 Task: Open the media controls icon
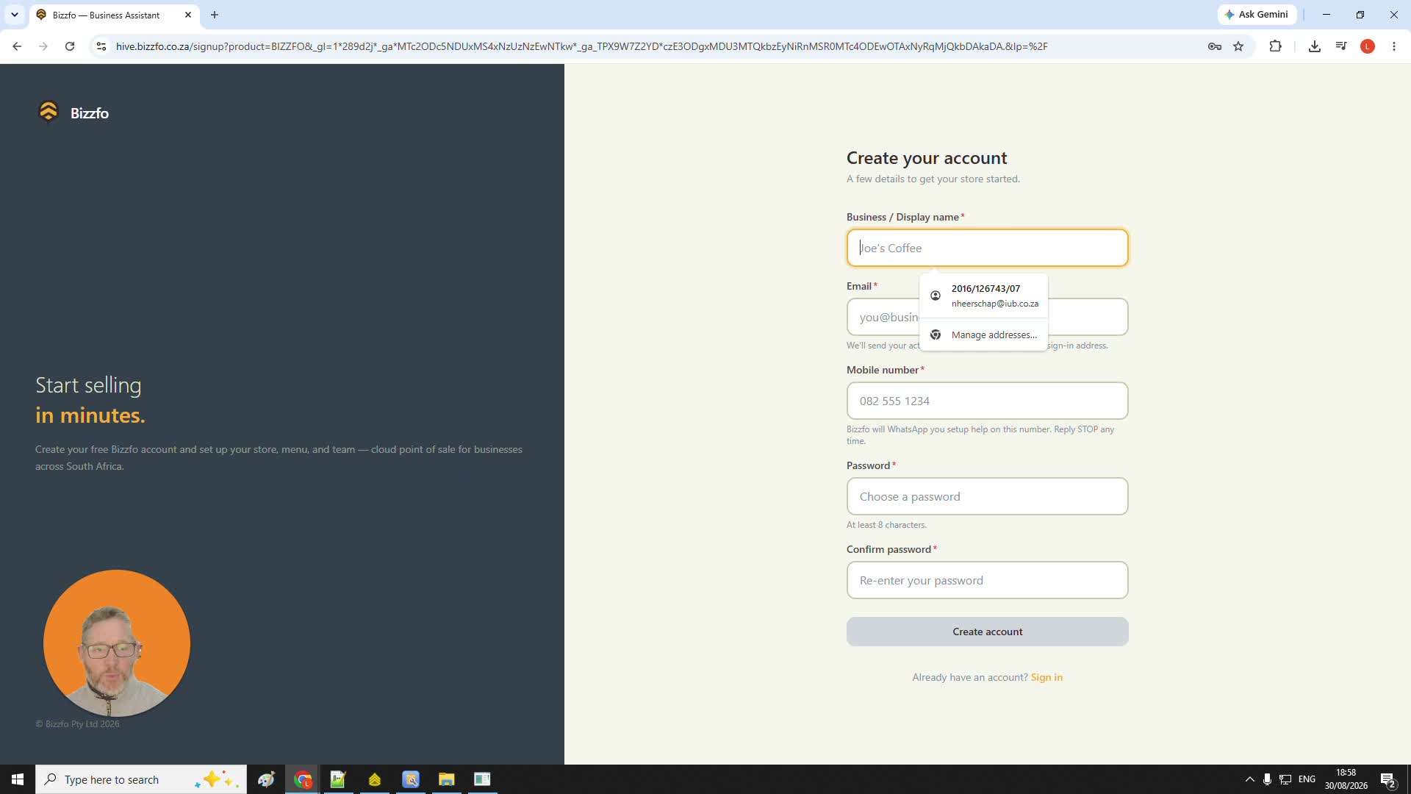tap(1341, 46)
